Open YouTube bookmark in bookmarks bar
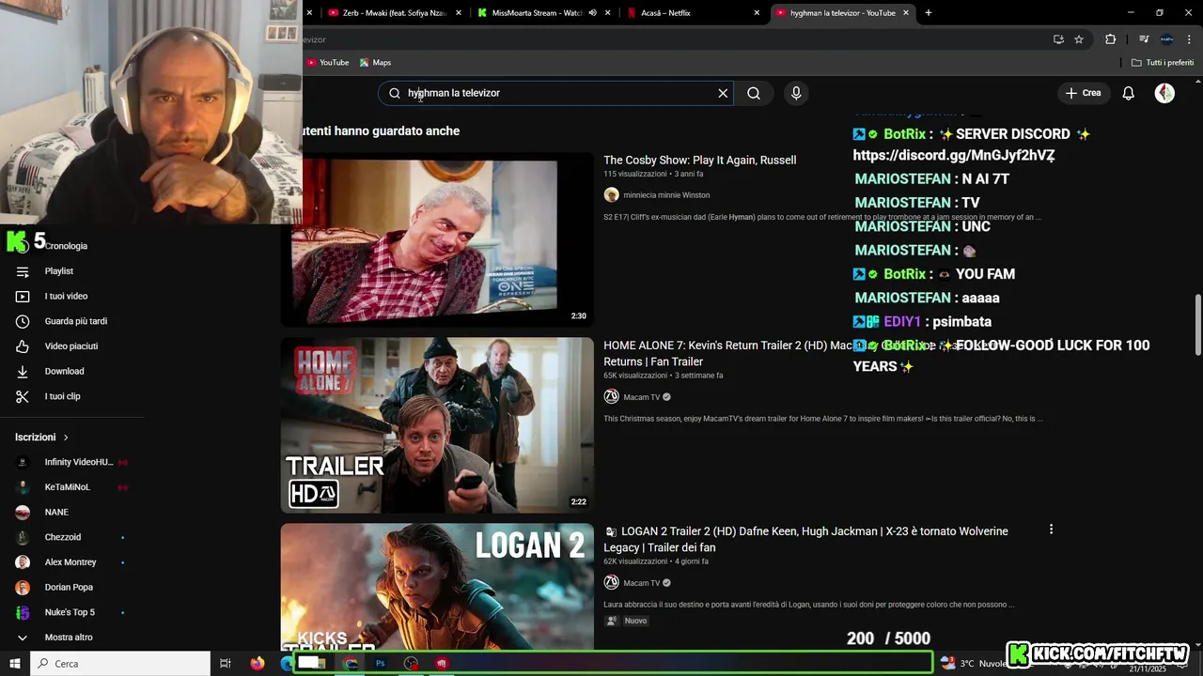1203x676 pixels. [x=327, y=63]
